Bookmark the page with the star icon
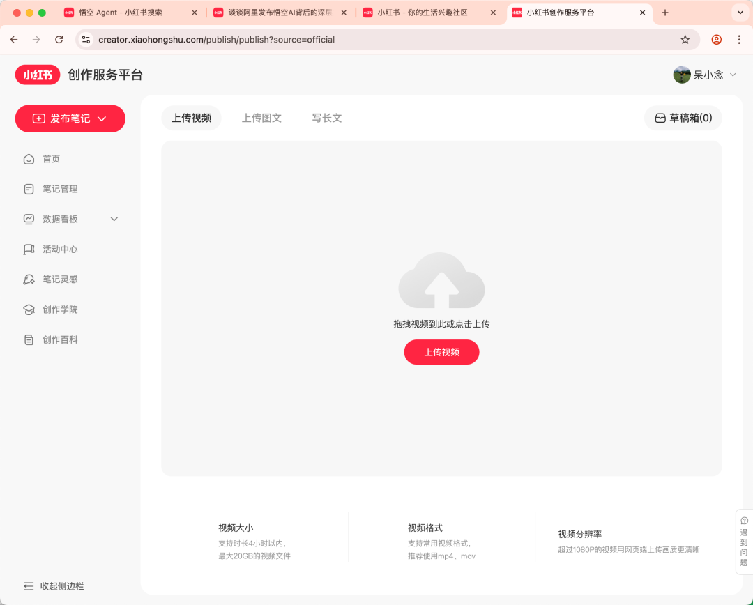Image resolution: width=753 pixels, height=605 pixels. click(685, 40)
